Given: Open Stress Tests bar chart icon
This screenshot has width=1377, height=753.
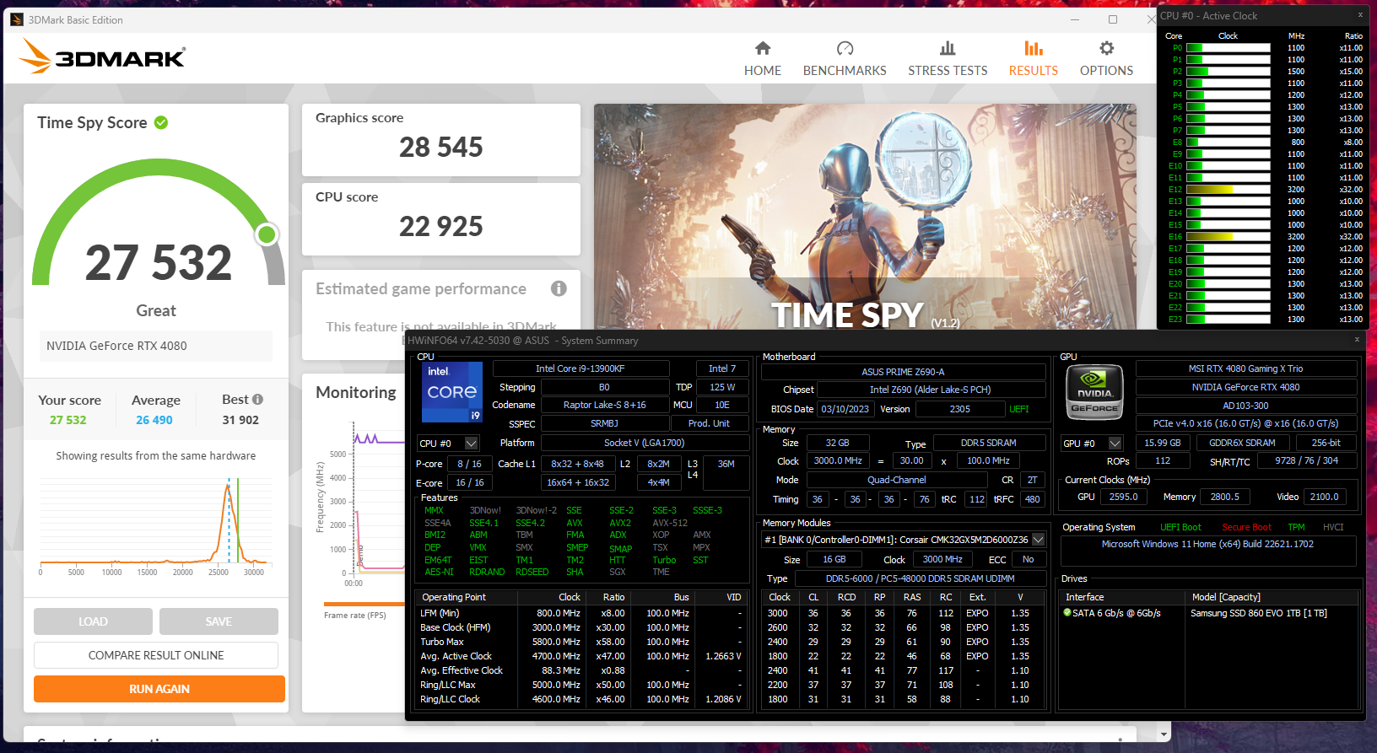Looking at the screenshot, I should click(948, 49).
